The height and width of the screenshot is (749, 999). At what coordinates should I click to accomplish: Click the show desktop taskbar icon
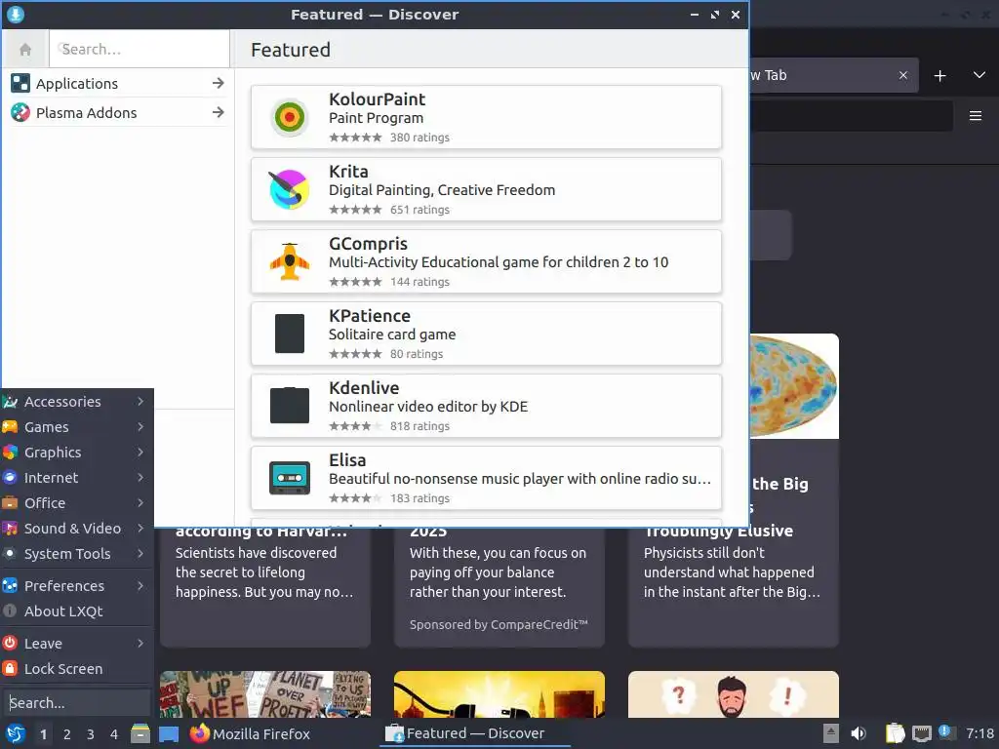(x=169, y=734)
